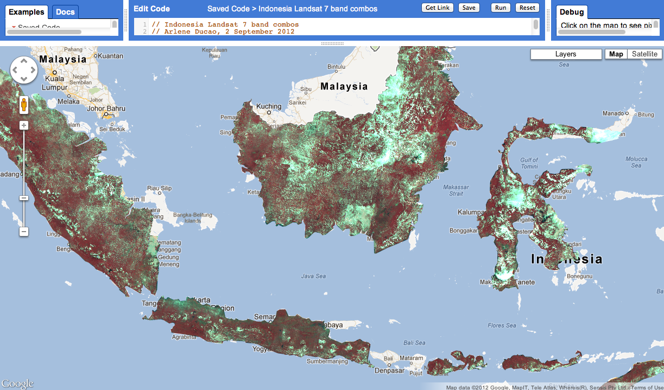664x390 pixels.
Task: Click the code editor's vertical scrollbar
Action: tap(536, 25)
